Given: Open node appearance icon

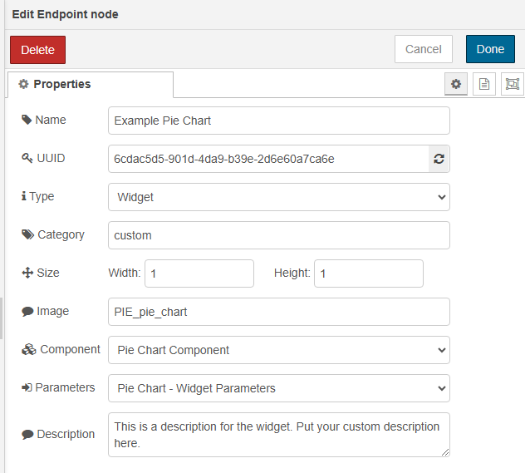Looking at the screenshot, I should (x=513, y=84).
